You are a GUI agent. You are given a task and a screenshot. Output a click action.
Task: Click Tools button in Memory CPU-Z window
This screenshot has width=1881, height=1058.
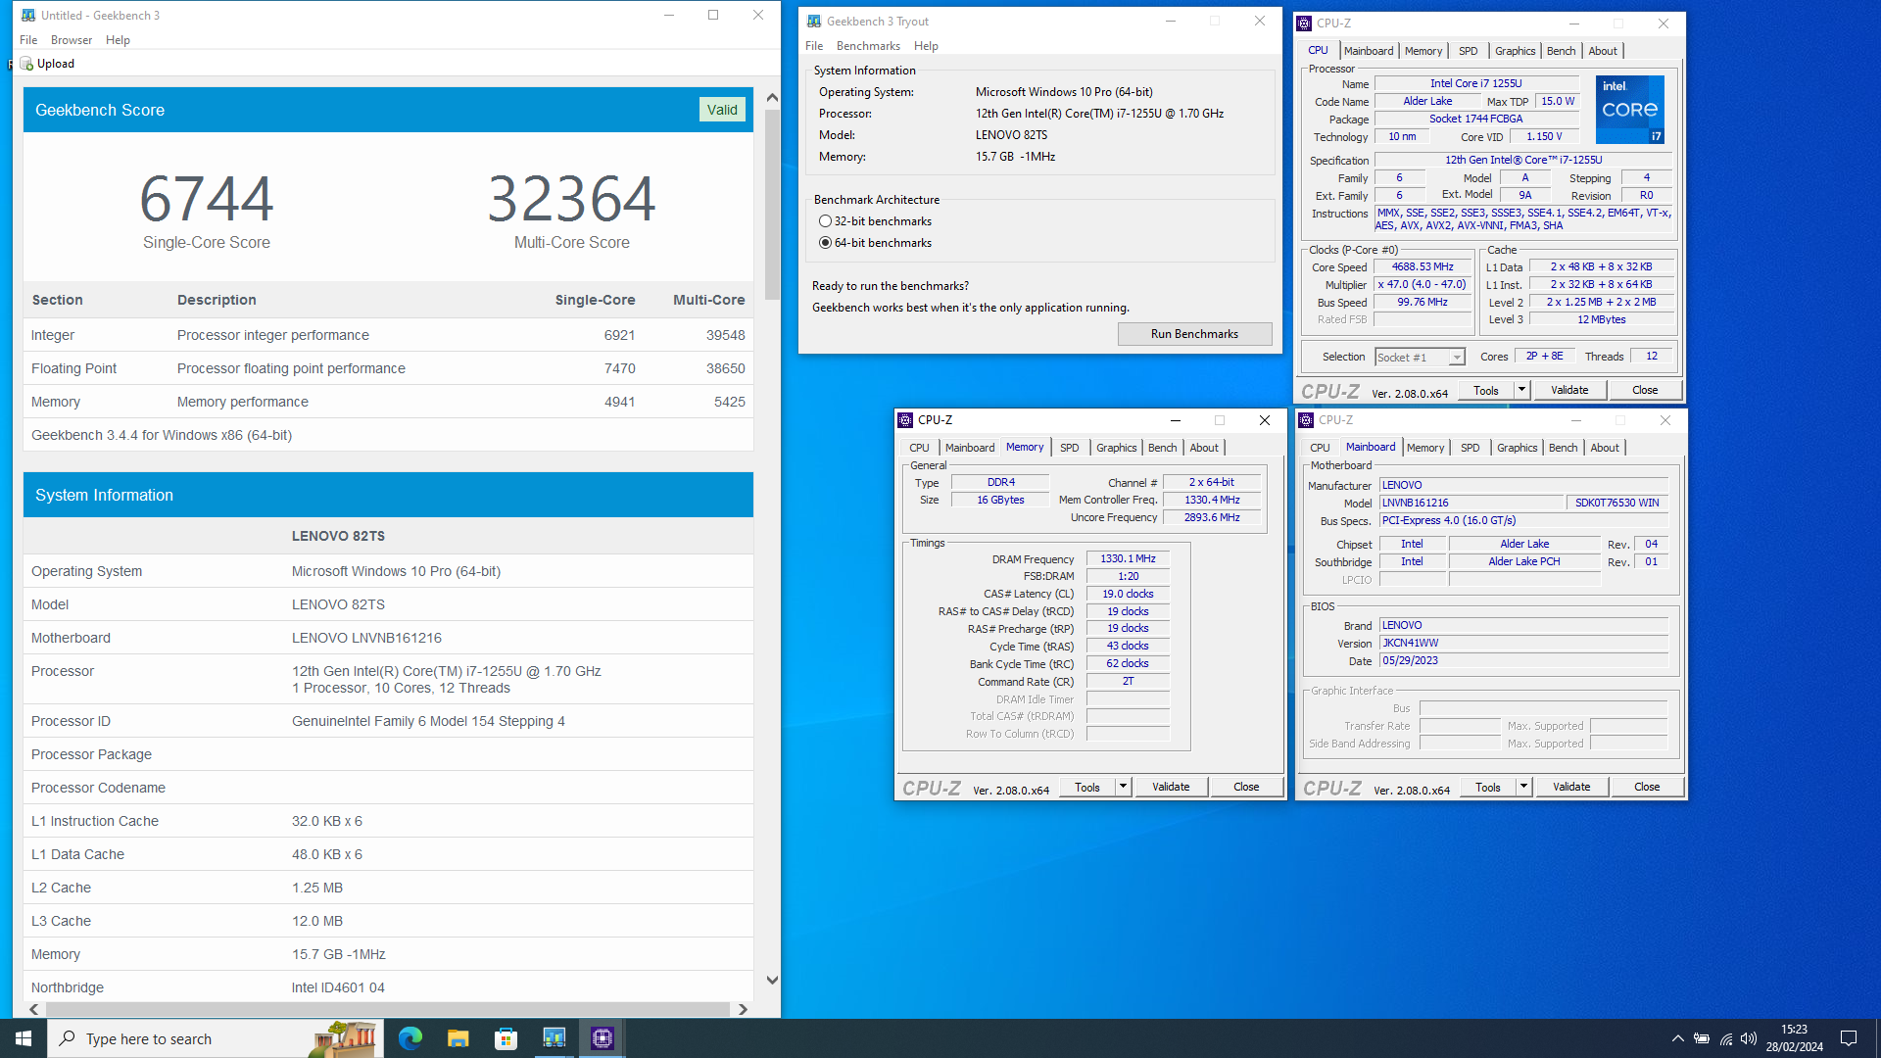click(1087, 787)
